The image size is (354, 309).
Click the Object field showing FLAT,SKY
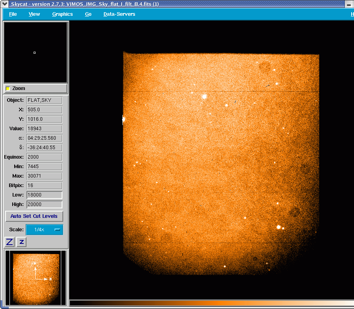click(45, 100)
